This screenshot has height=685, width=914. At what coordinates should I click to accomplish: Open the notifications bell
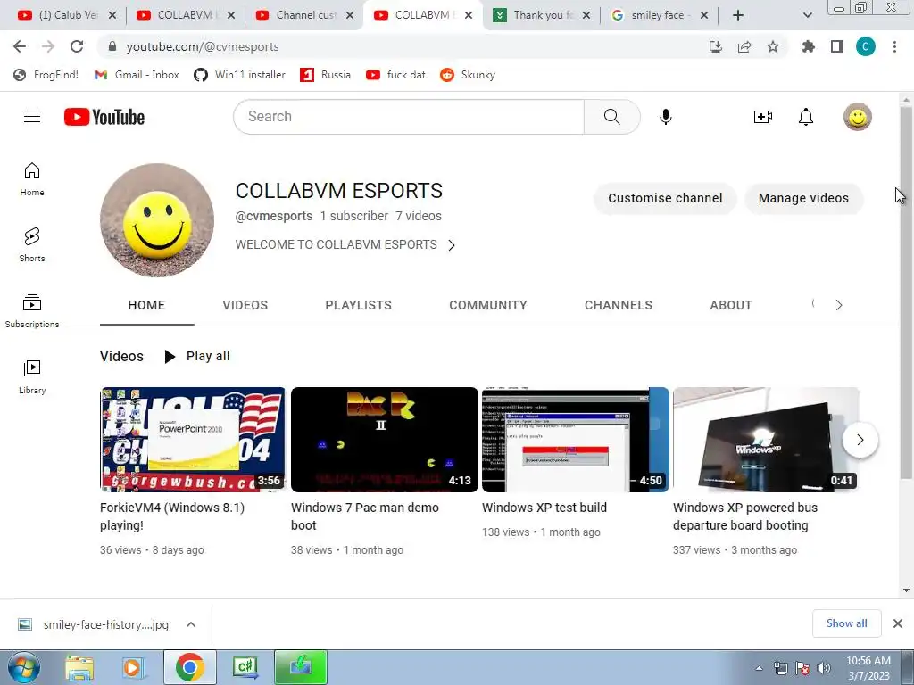tap(806, 117)
